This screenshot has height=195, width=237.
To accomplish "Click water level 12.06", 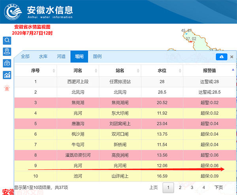I will [x=162, y=166].
